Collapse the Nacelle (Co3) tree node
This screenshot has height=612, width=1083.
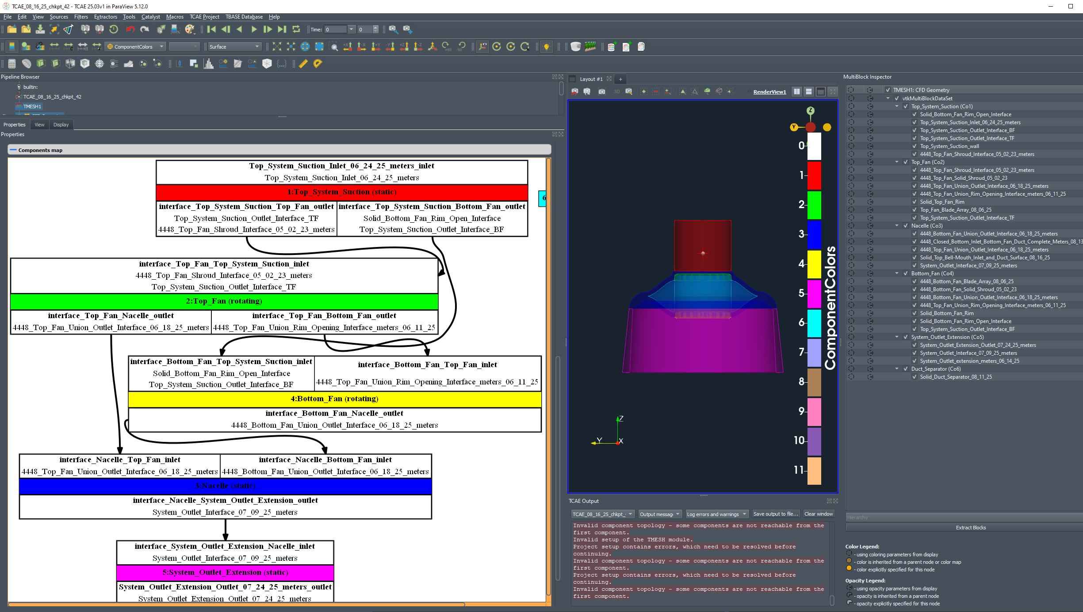coord(897,226)
